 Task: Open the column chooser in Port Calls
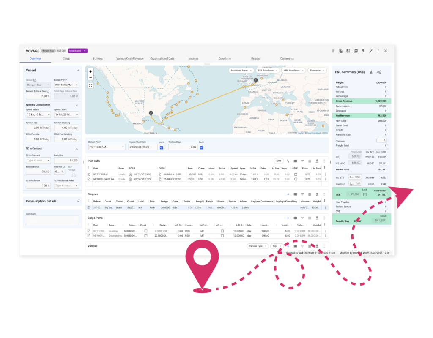click(x=295, y=161)
